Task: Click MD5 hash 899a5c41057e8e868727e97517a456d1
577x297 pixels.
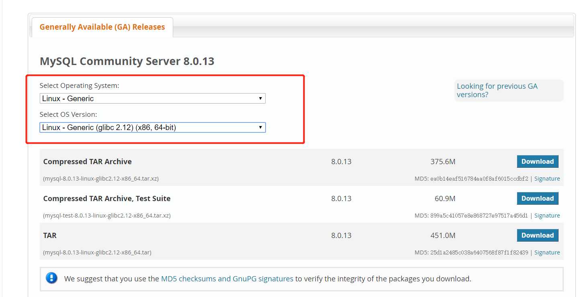Action: point(479,216)
